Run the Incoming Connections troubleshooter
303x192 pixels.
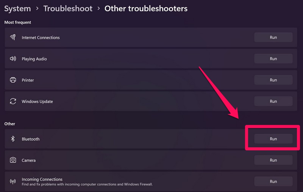click(x=273, y=181)
